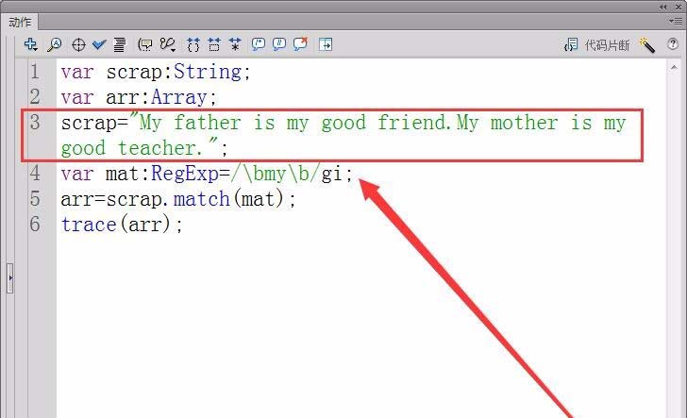Click line number 4 in gutter
Viewport: 687px width, 418px height.
point(35,173)
